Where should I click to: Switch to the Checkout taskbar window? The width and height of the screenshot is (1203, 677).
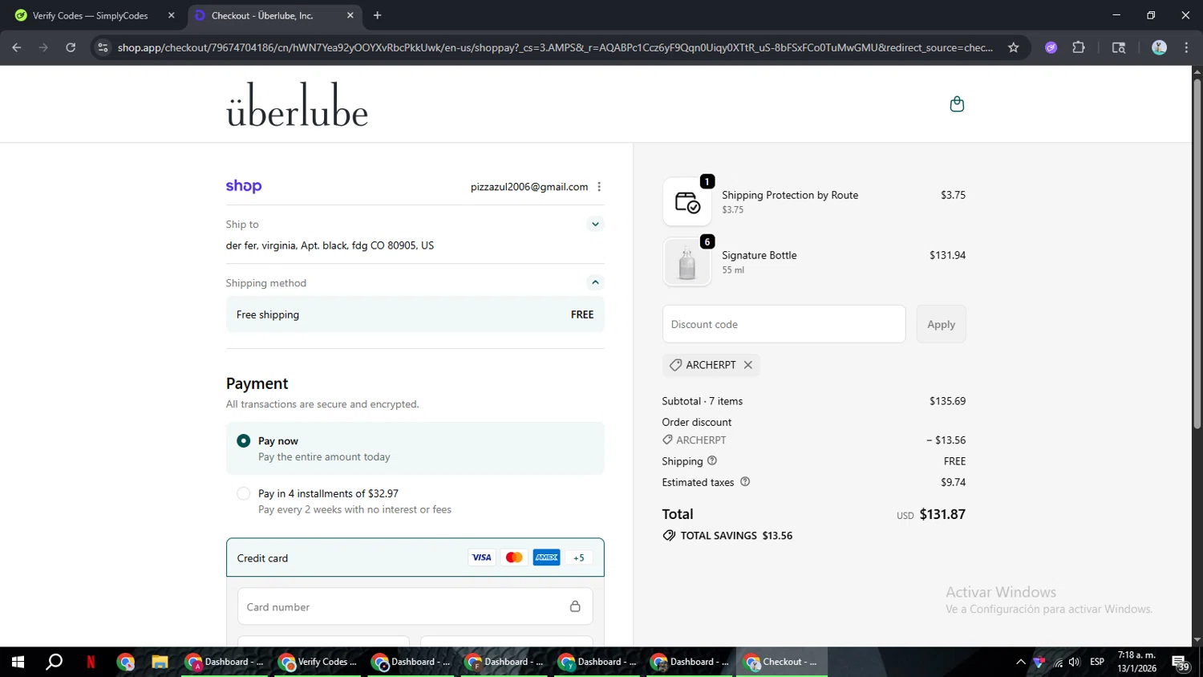(782, 662)
